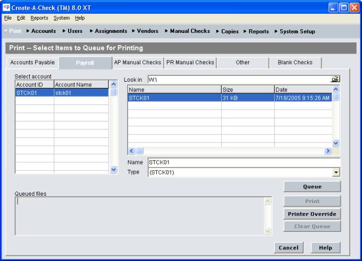Screen dimensions: 362x261
Task: Expand the Users navigation item
Action: (72, 31)
